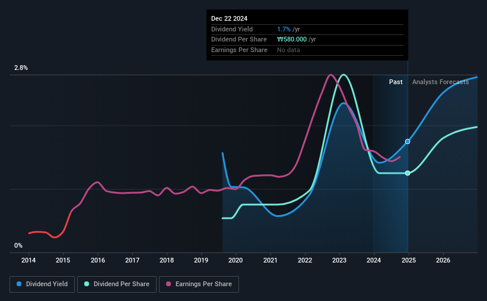Click the 2.8% y-axis label
The image size is (487, 301).
(x=21, y=68)
